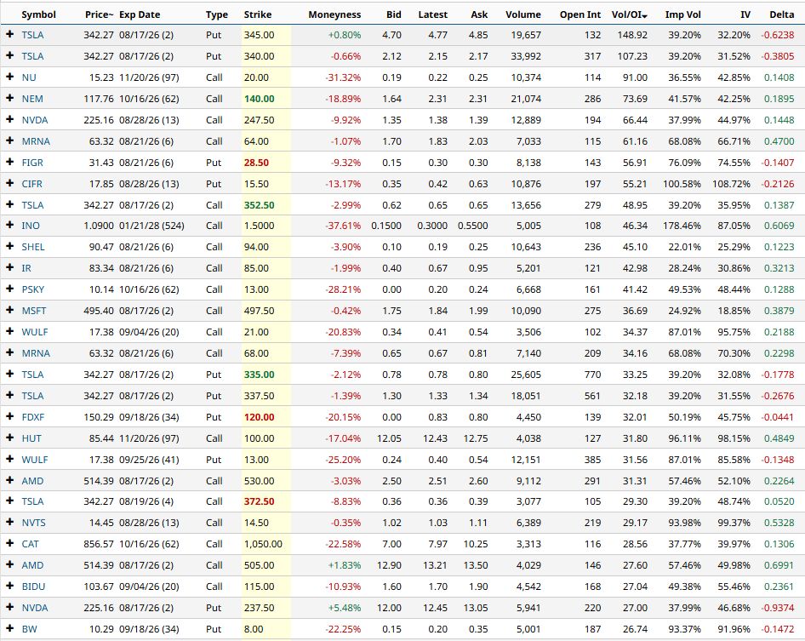Viewport: 805px width, 641px height.
Task: Expand the PSKY 13.00 call row
Action: pos(9,289)
